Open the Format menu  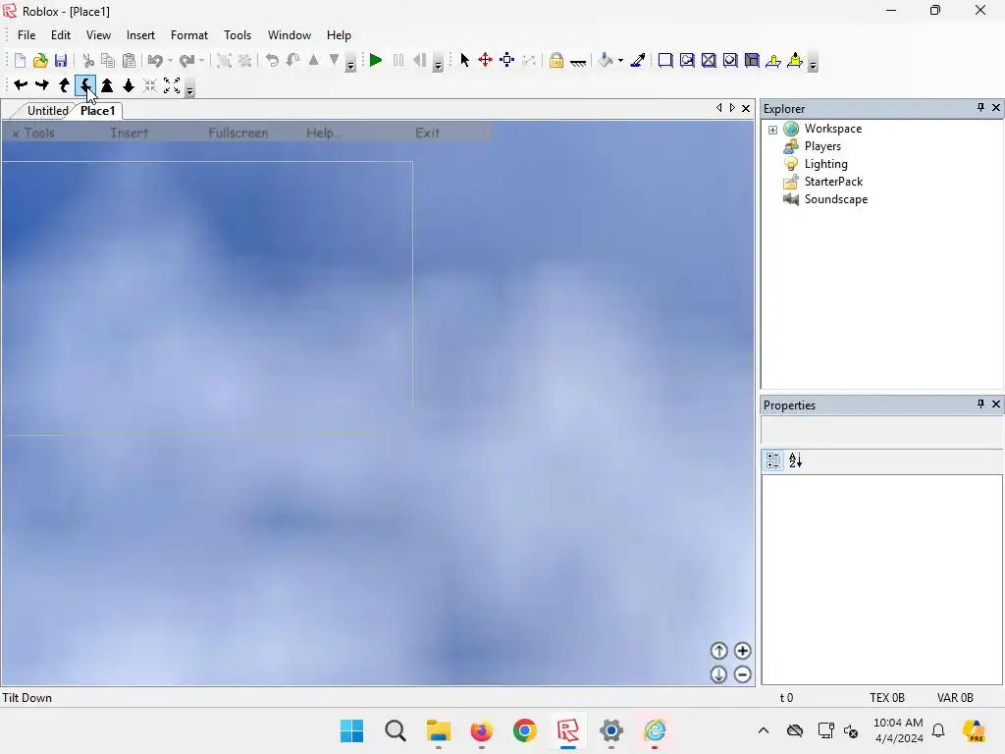pos(189,35)
